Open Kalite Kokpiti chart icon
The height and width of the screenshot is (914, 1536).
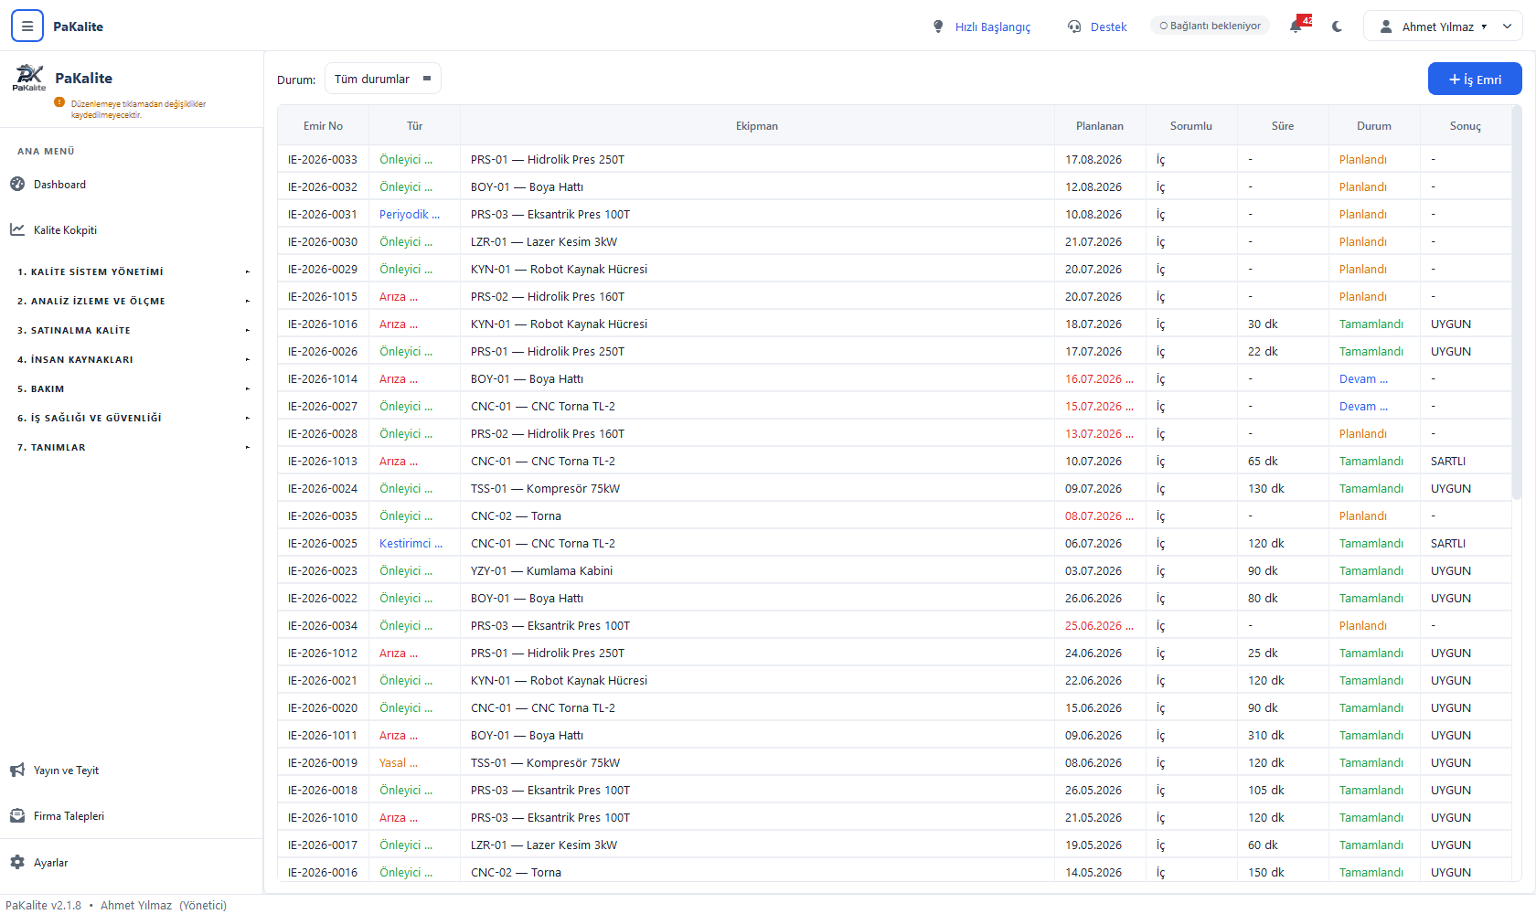17,229
